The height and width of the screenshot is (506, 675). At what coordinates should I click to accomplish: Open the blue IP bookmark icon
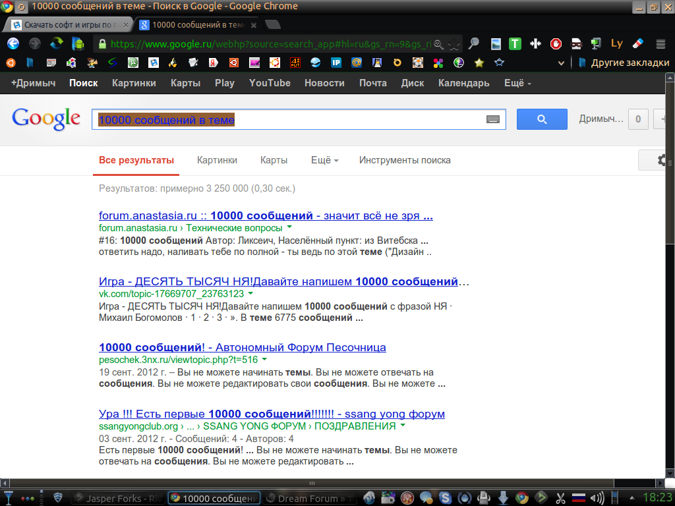pos(336,63)
